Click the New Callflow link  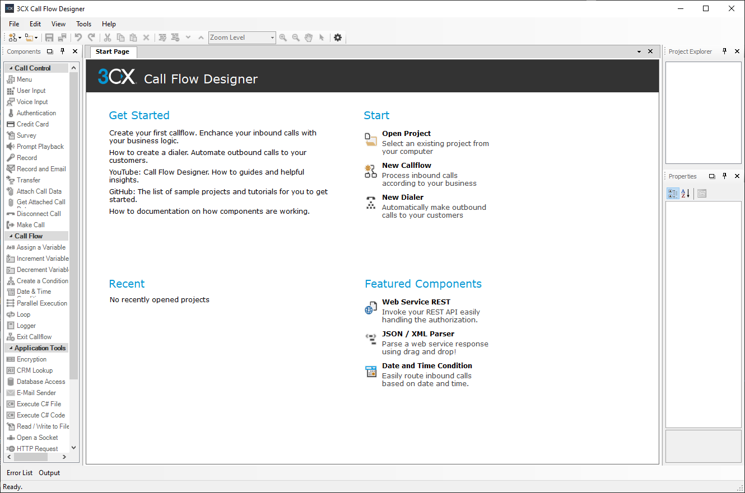click(x=407, y=166)
